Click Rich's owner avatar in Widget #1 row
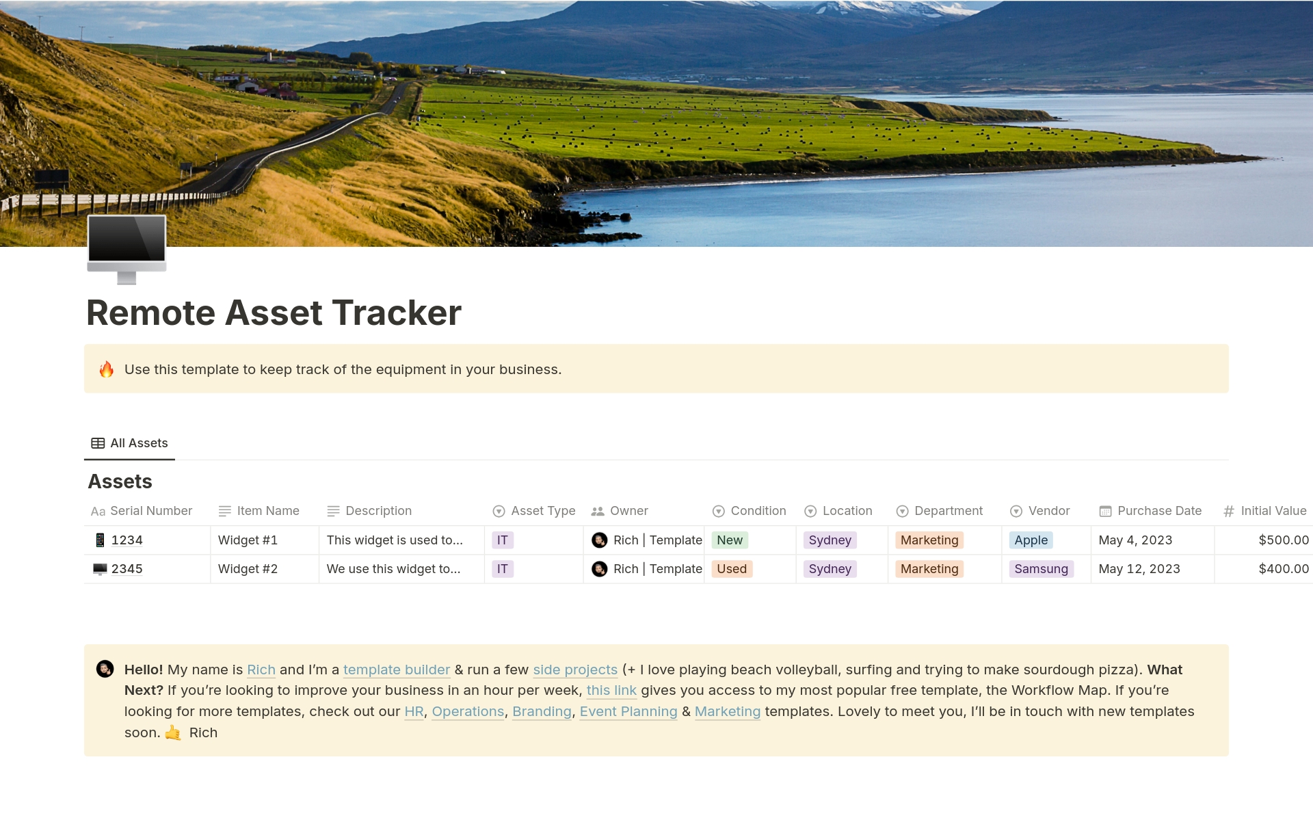Viewport: 1313px width, 820px height. coord(600,540)
